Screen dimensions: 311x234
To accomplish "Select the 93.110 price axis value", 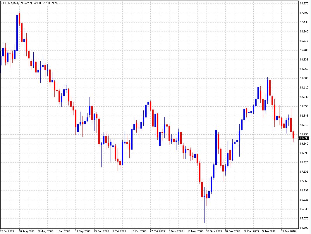I will click(x=304, y=88).
